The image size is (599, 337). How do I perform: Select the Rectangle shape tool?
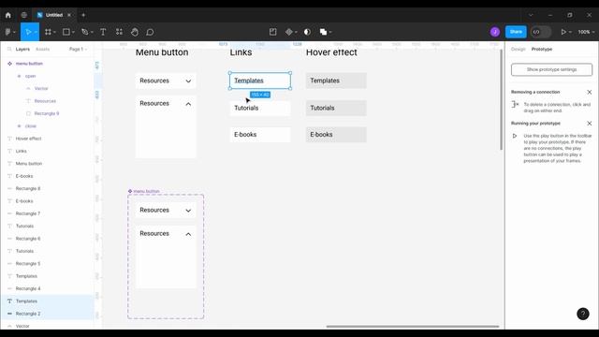(x=66, y=32)
